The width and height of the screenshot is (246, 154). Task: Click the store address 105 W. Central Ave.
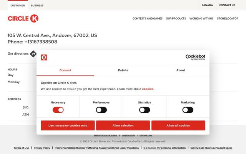52,35
